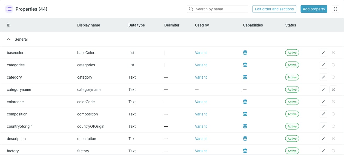Open Variant link in factory row
Image resolution: width=344 pixels, height=155 pixels.
201,151
